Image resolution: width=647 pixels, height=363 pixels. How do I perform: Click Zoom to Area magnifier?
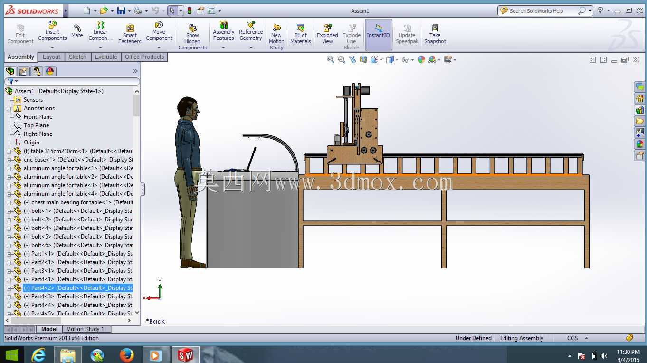pyautogui.click(x=341, y=59)
